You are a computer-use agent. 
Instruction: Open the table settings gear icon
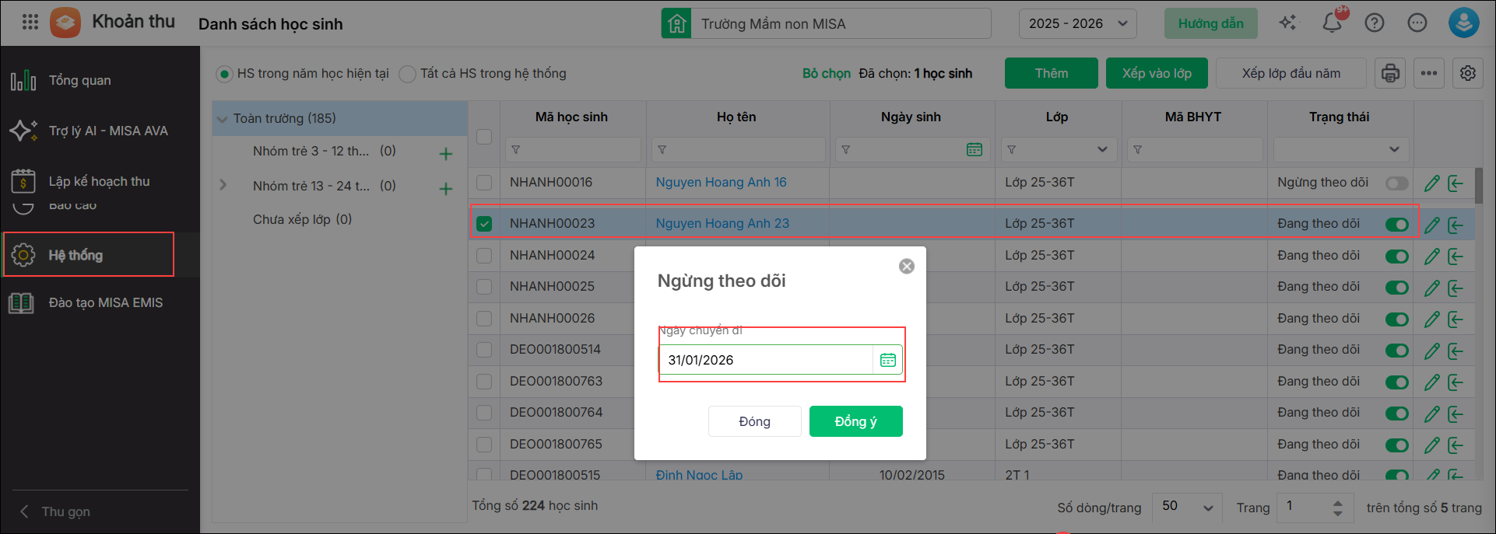1468,73
